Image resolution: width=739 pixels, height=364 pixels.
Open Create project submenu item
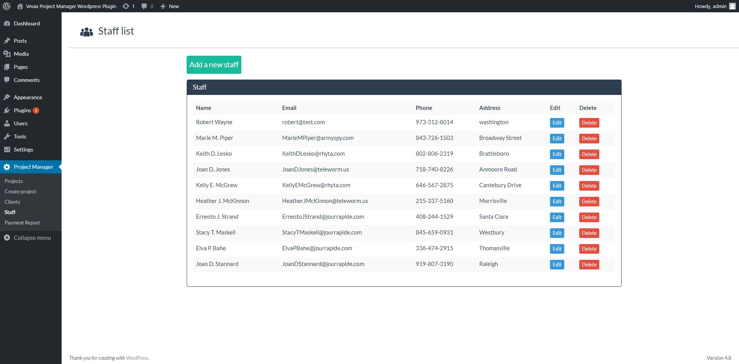click(x=20, y=191)
